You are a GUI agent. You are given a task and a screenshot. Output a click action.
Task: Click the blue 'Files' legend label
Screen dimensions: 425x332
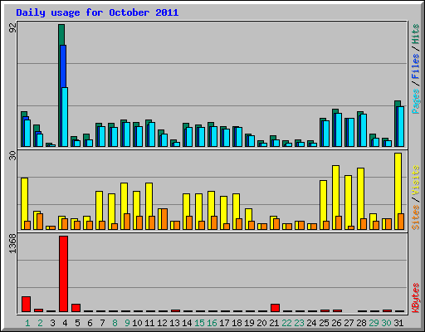[x=415, y=66]
